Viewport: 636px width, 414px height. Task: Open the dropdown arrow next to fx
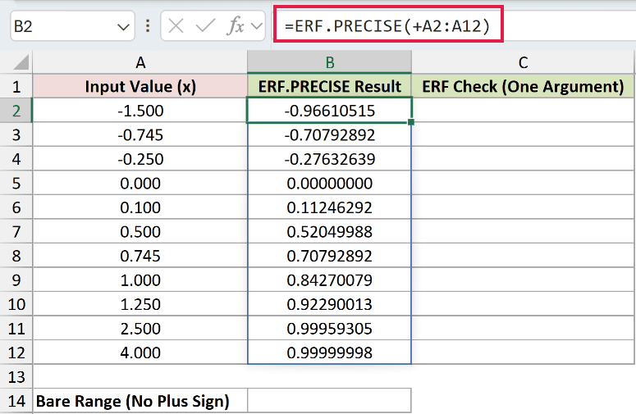coord(256,26)
